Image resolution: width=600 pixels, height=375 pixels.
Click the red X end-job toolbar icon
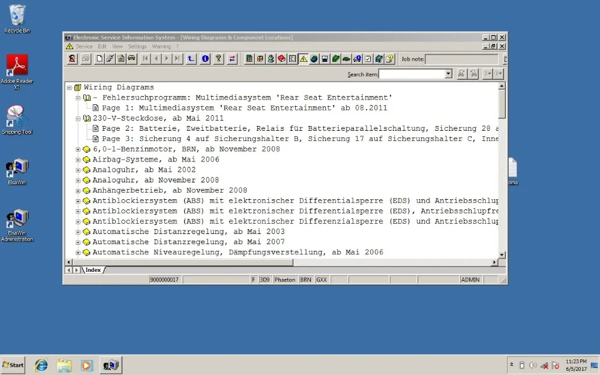coord(72,59)
